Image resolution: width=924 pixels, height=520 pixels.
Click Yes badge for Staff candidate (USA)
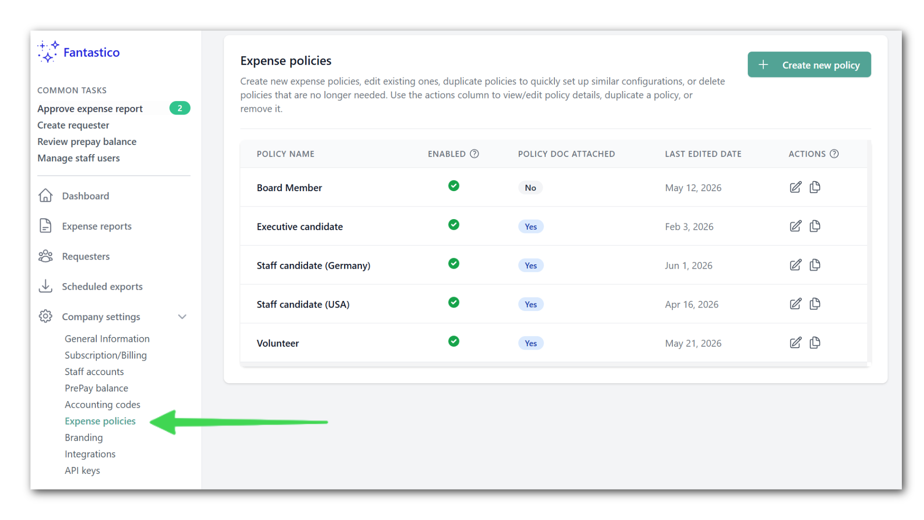pos(531,304)
